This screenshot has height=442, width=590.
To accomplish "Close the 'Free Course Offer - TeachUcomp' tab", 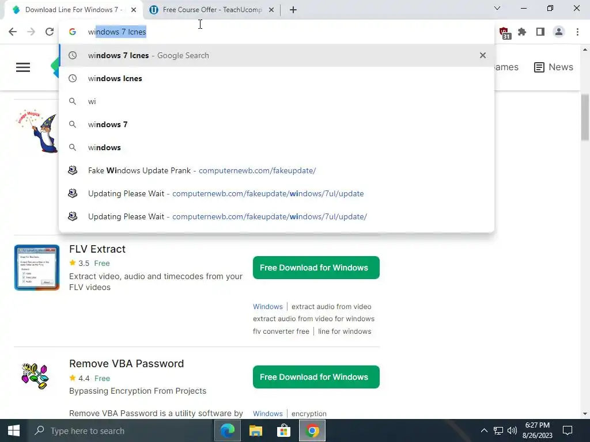I will (x=271, y=10).
